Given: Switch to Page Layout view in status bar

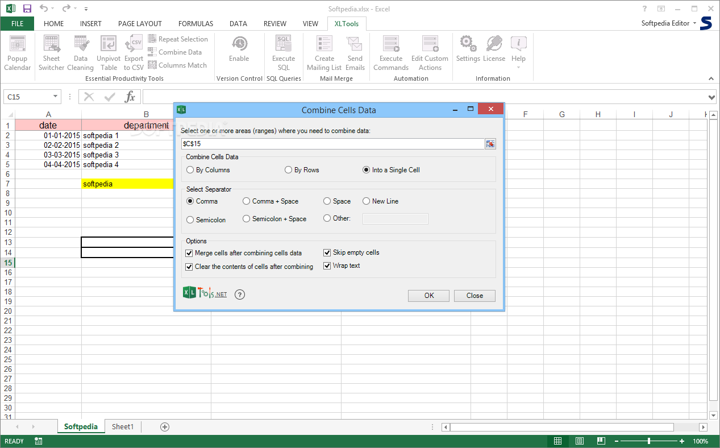Looking at the screenshot, I should (579, 441).
